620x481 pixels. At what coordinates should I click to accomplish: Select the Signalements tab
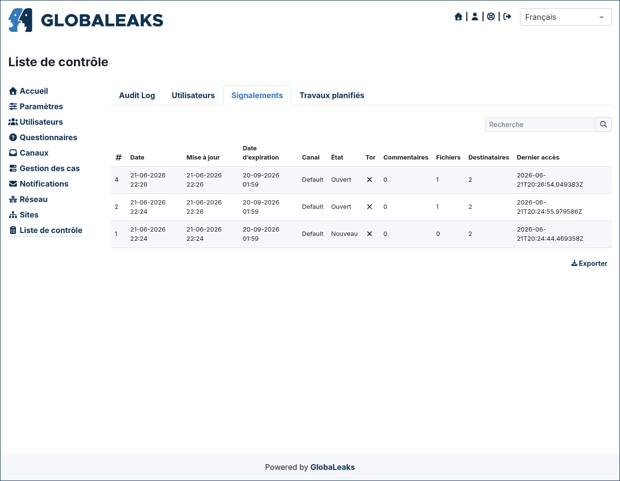(257, 95)
